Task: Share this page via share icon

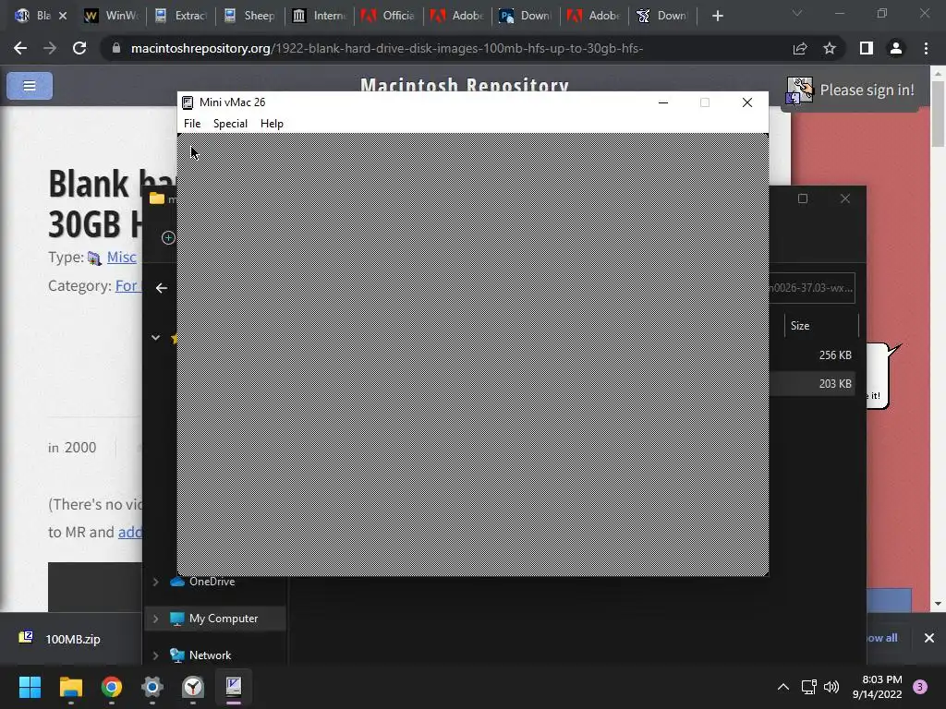Action: 800,48
